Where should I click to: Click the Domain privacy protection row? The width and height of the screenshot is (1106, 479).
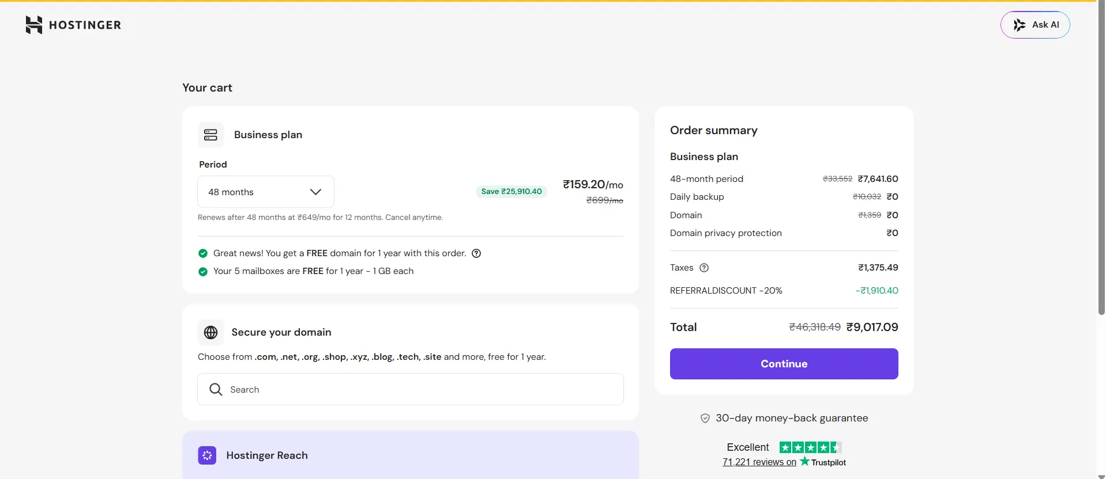click(784, 233)
